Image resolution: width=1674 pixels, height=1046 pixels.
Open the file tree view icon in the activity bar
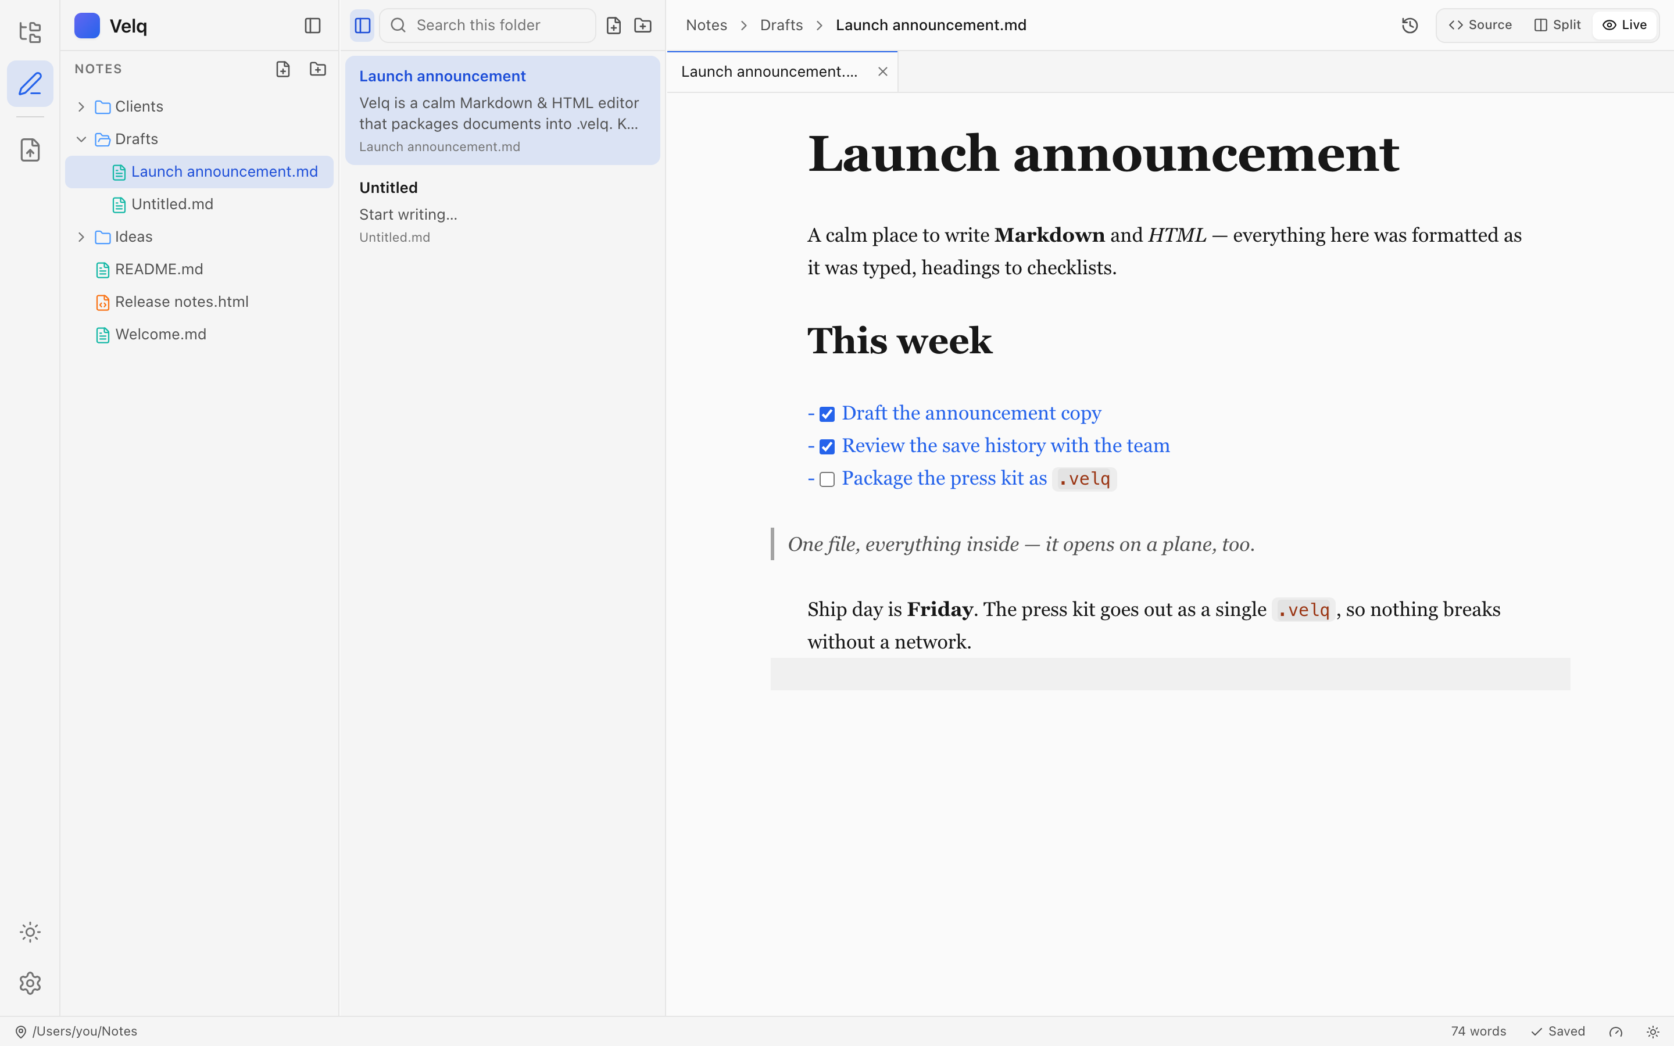point(30,32)
